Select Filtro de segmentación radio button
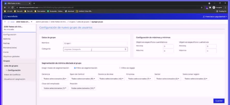The height and width of the screenshot is (105, 230). [75, 68]
